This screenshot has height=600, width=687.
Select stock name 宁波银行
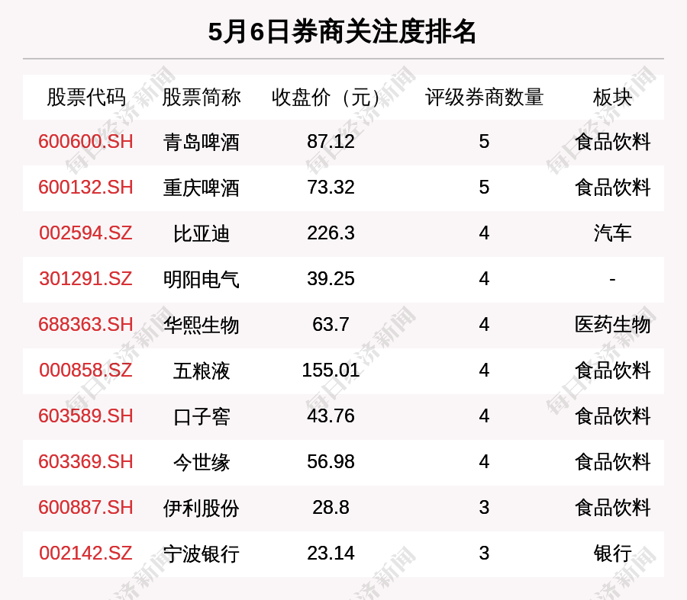[201, 553]
